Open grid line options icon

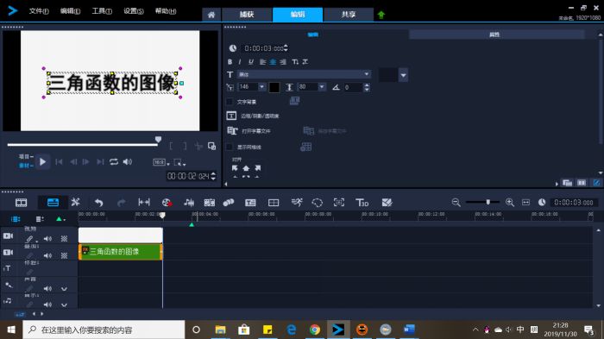click(305, 147)
